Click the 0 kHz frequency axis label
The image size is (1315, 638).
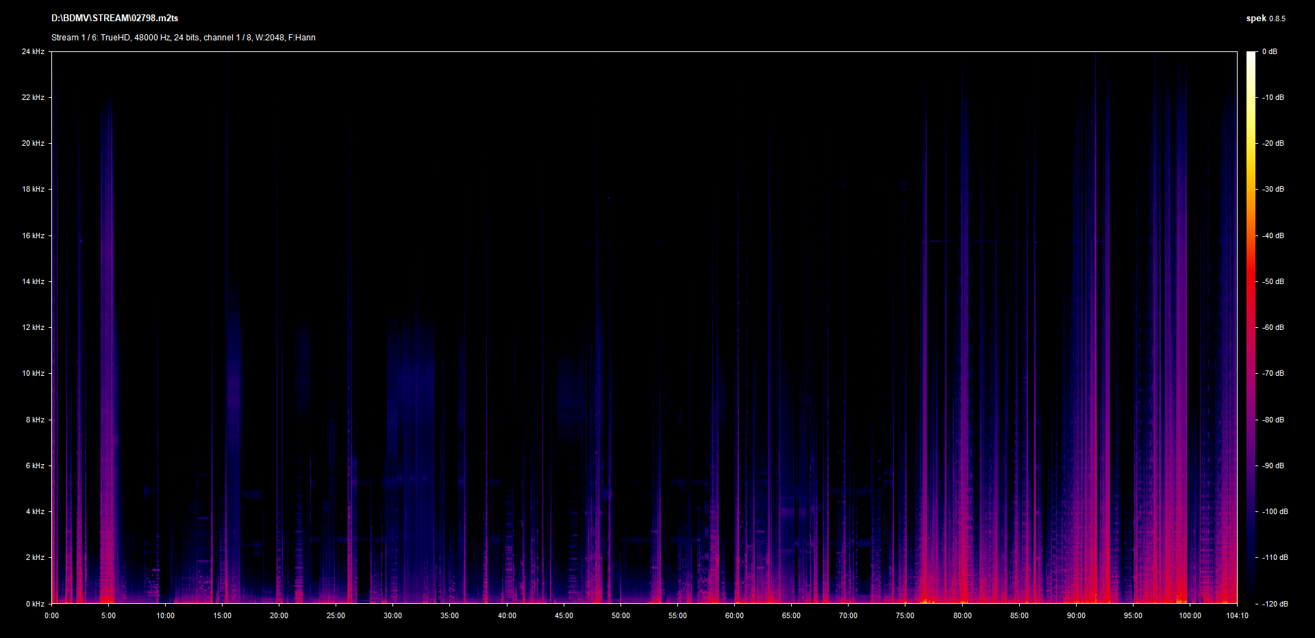35,604
